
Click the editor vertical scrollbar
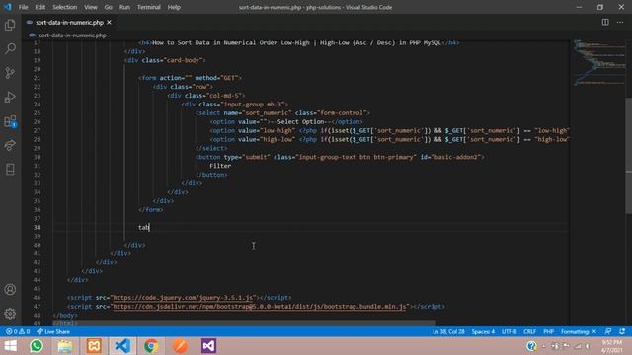[x=629, y=156]
